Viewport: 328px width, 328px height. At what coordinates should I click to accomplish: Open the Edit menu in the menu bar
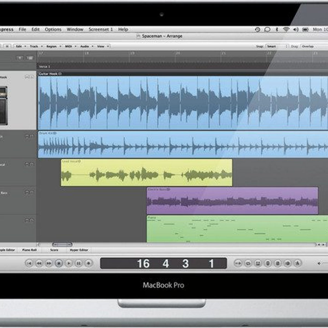(x=36, y=30)
